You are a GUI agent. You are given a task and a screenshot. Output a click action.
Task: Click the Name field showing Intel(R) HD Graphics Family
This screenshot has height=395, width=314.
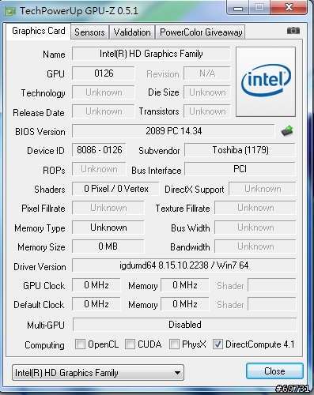(151, 54)
